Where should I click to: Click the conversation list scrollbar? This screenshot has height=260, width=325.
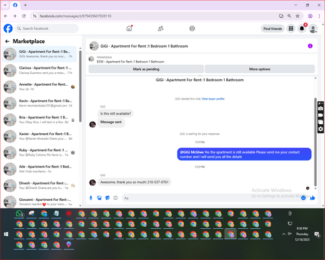pos(80,86)
